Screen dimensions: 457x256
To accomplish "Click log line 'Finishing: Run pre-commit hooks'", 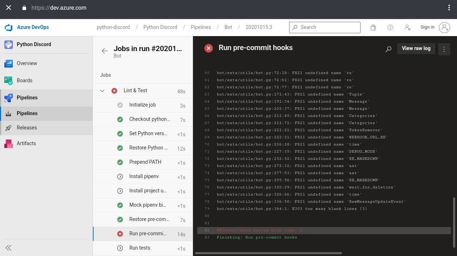I will coord(257,237).
